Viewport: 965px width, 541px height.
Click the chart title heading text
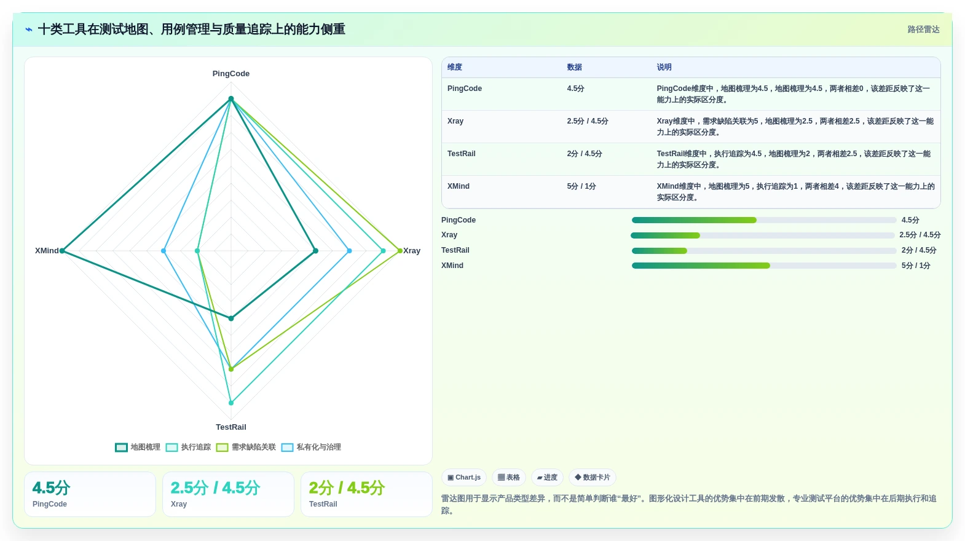(191, 30)
